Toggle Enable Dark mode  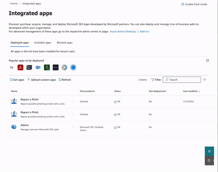pos(194,4)
